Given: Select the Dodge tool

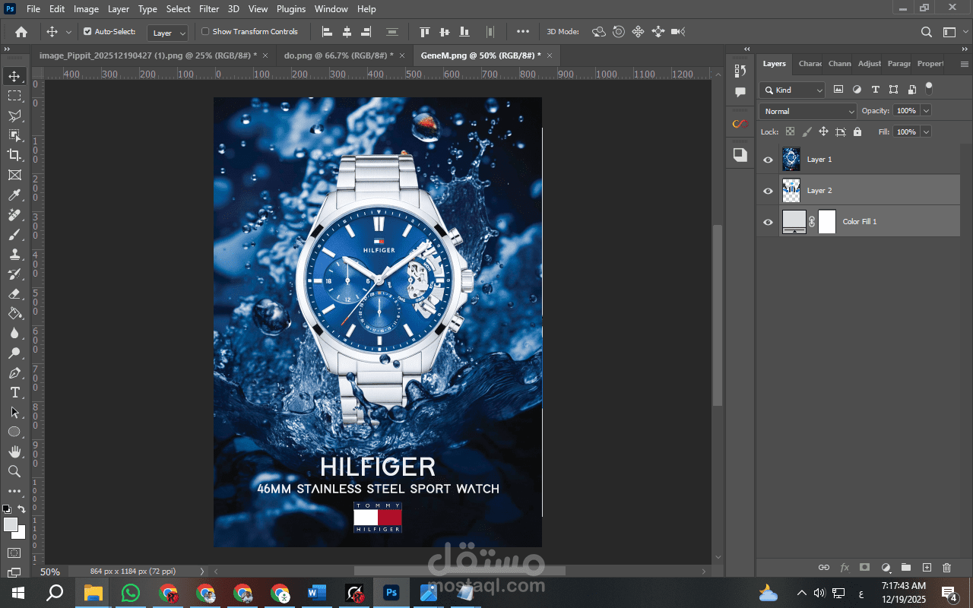Looking at the screenshot, I should click(x=14, y=353).
